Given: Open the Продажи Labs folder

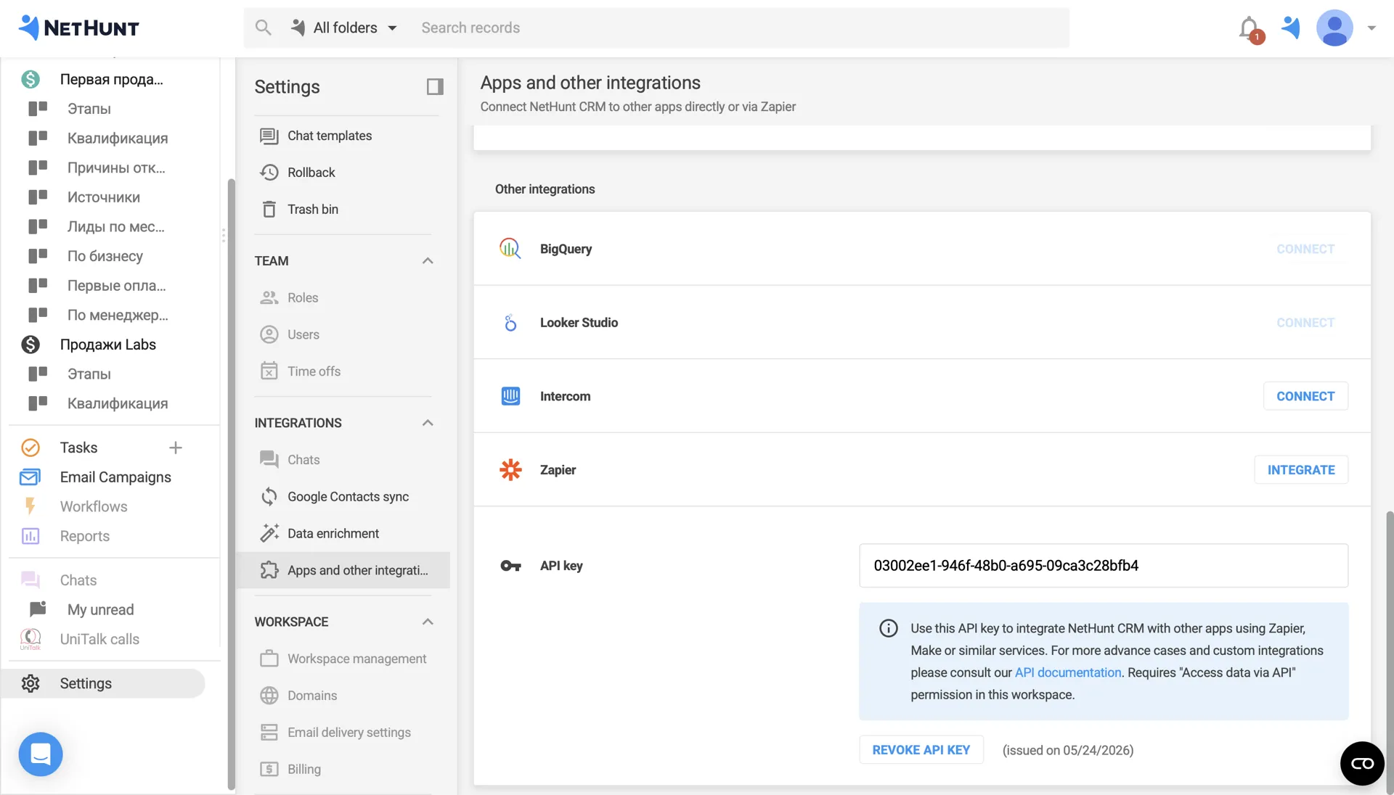Looking at the screenshot, I should click(107, 345).
